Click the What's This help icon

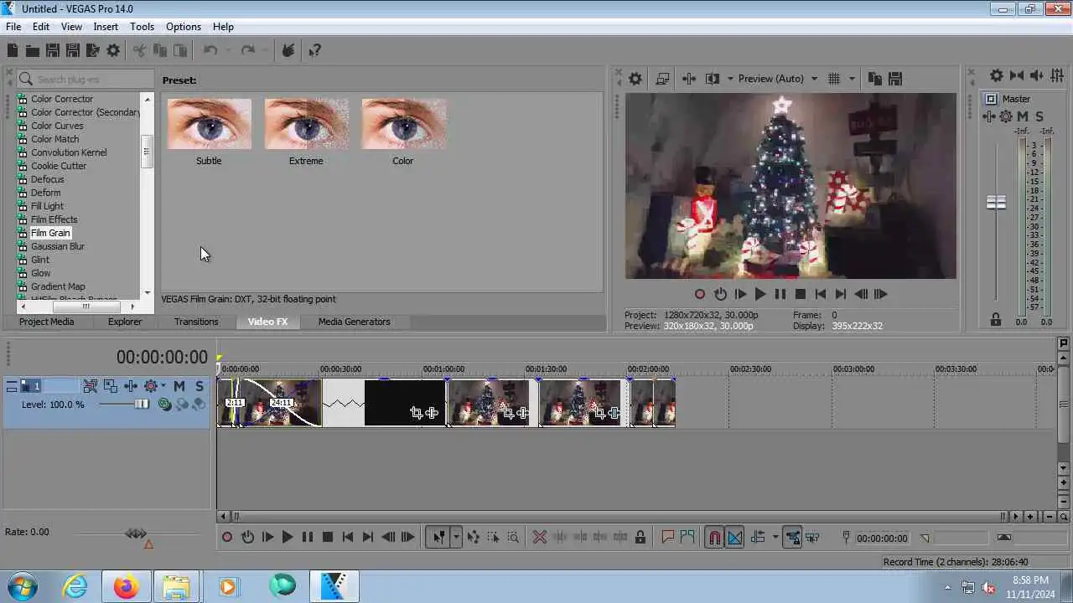point(314,50)
